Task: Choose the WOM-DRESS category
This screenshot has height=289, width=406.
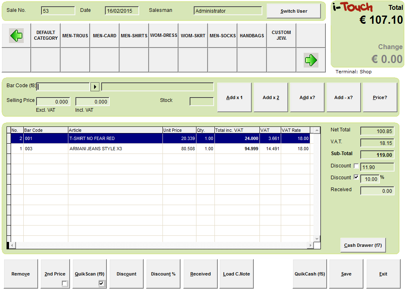Action: pyautogui.click(x=164, y=36)
